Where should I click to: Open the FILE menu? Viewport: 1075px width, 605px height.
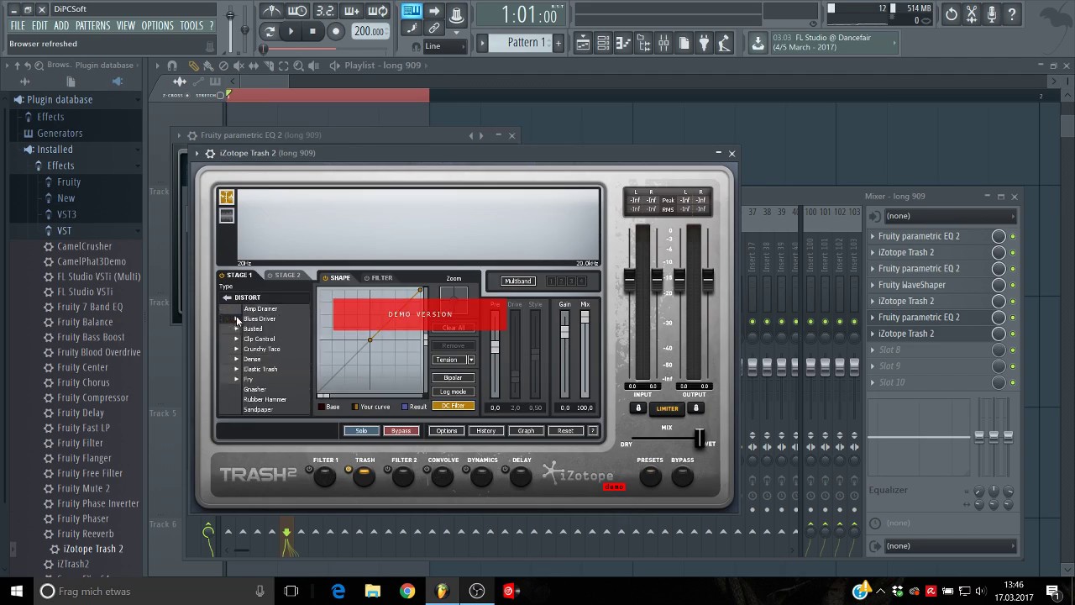(x=18, y=26)
